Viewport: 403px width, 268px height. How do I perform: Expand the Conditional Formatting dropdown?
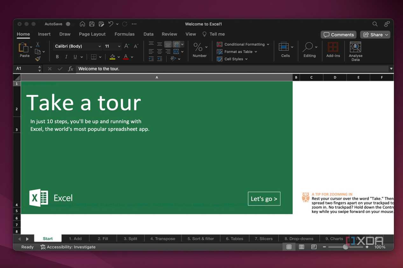click(x=268, y=44)
